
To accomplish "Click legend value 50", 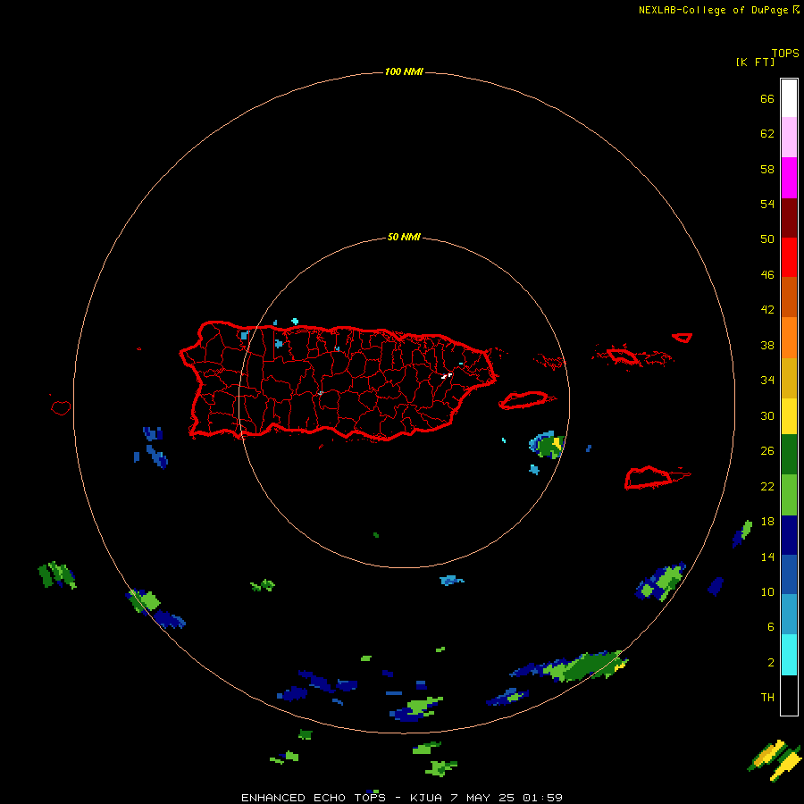I will coord(767,239).
